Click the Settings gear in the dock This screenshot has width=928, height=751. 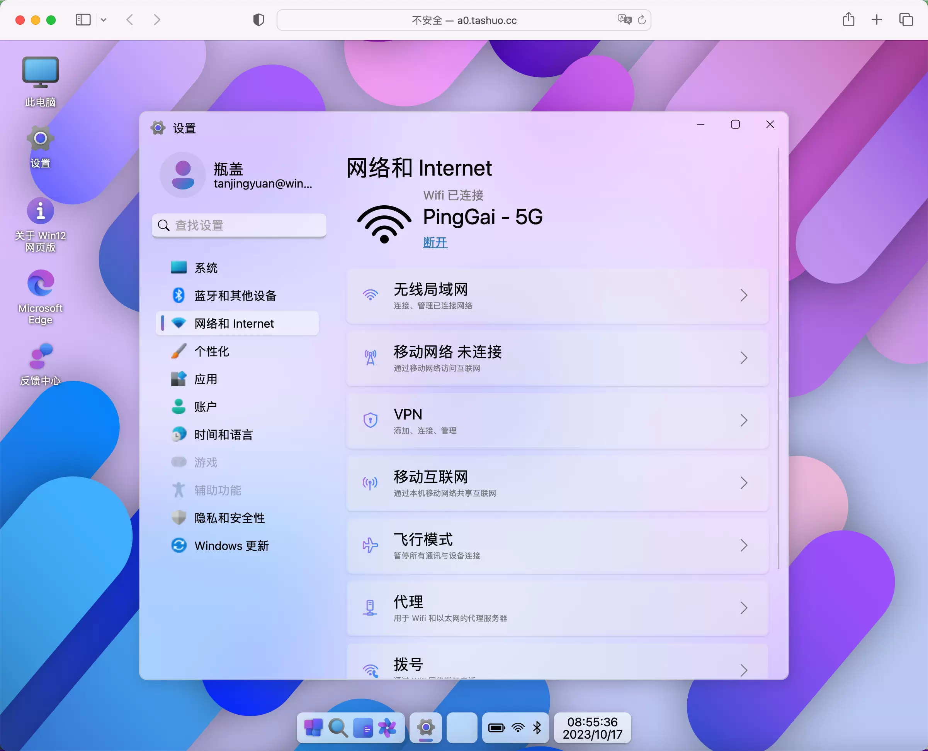(x=426, y=728)
